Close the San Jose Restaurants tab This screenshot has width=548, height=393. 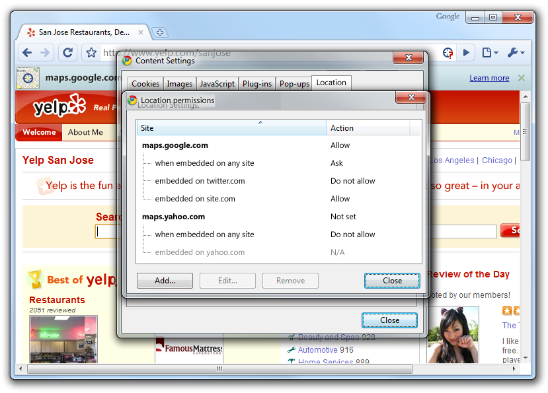[140, 32]
